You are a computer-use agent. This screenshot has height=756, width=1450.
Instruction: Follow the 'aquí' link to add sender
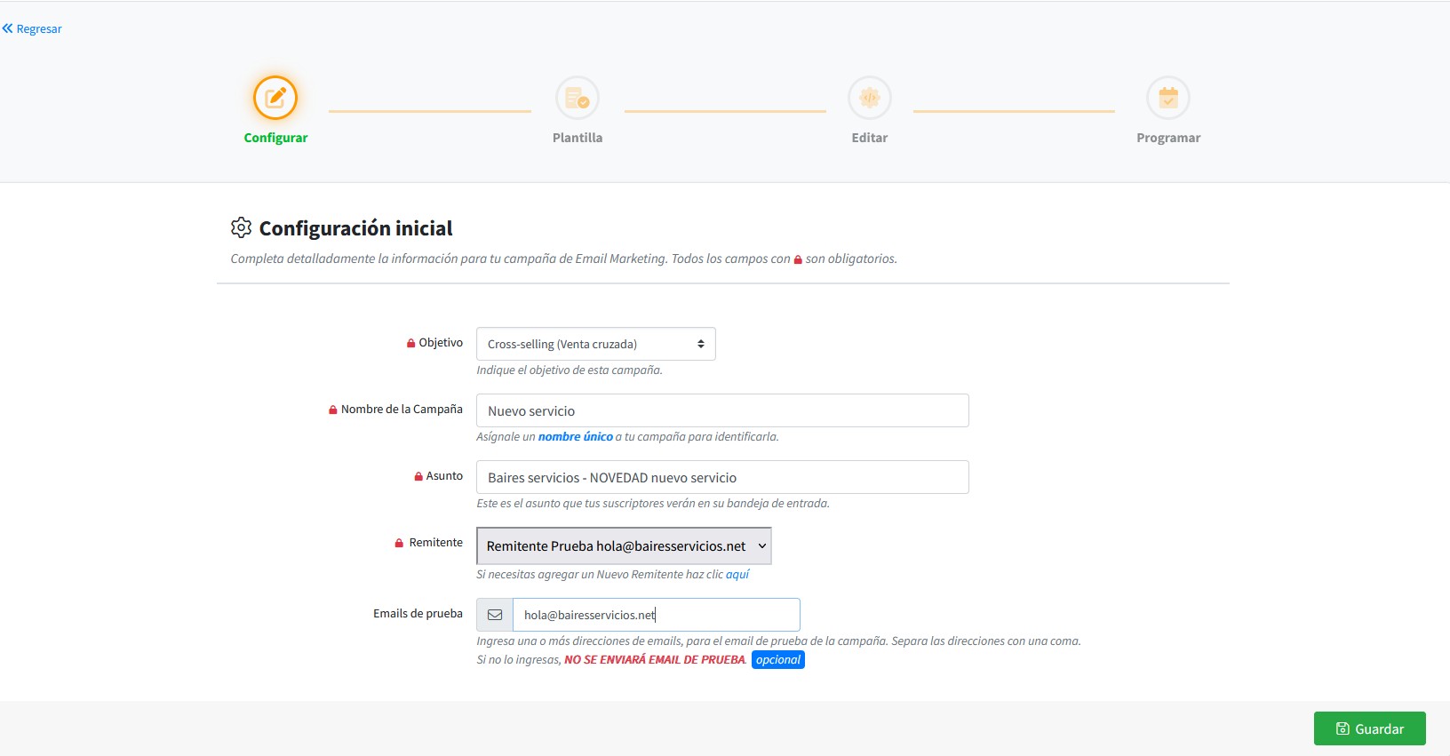(737, 575)
